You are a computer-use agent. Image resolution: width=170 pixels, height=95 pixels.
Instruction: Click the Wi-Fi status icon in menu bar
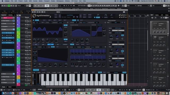132,1
